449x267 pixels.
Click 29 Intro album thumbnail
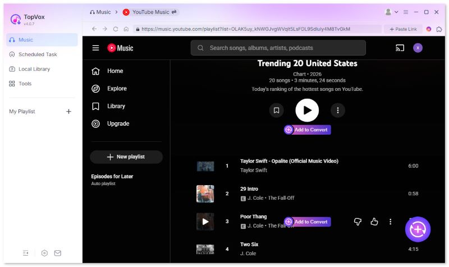point(205,194)
